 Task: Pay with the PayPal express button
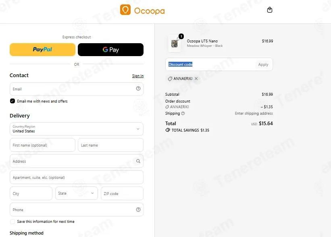[x=42, y=50]
